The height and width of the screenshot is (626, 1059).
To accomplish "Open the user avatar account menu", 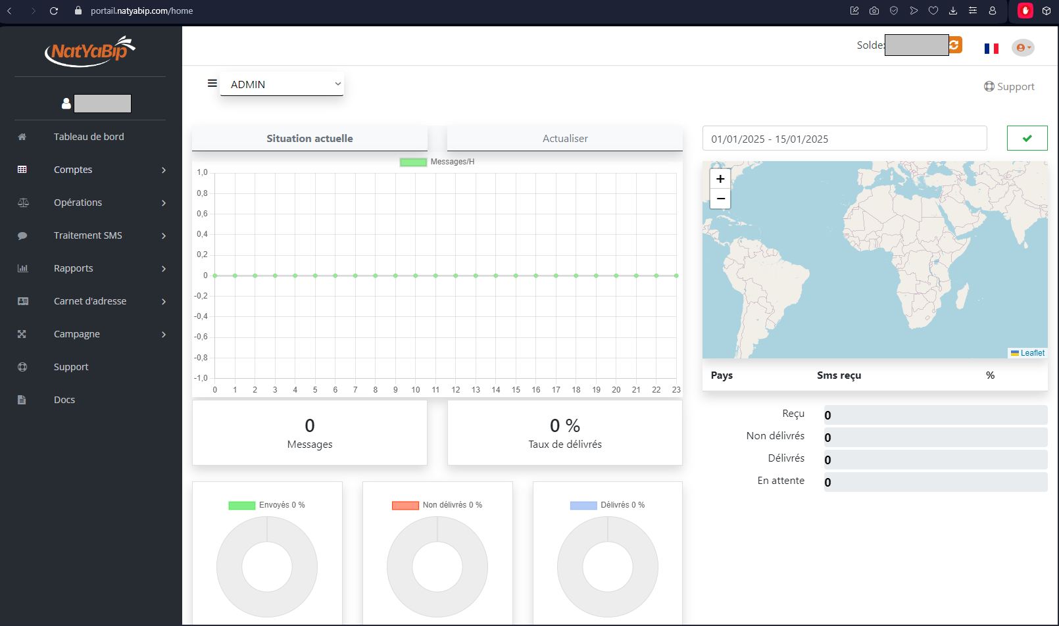I will [x=1023, y=47].
